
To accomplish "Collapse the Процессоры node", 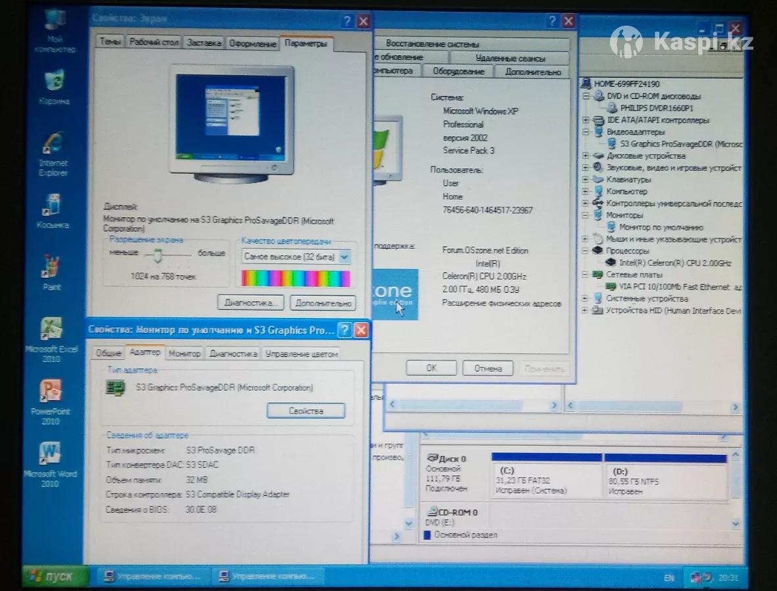I will (x=586, y=250).
